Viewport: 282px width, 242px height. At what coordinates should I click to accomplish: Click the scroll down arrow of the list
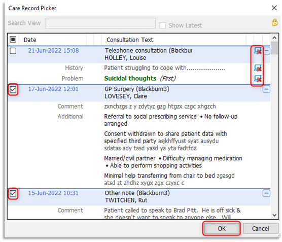coord(274,215)
